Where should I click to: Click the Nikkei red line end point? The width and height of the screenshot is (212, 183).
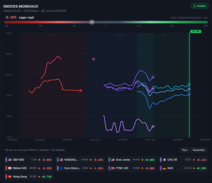tap(81, 91)
